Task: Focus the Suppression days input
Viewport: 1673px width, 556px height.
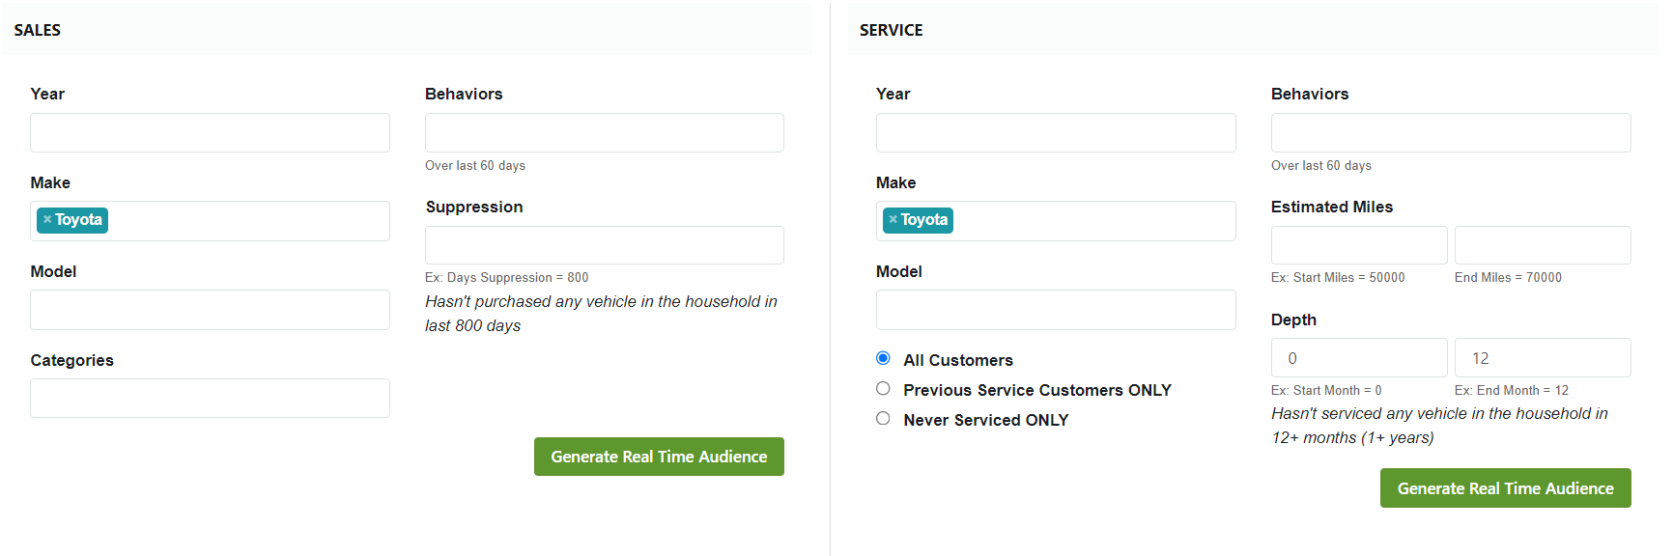Action: click(604, 245)
